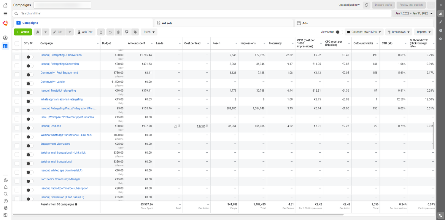Close the right side panel with X
The height and width of the screenshot is (220, 445).
(441, 5)
